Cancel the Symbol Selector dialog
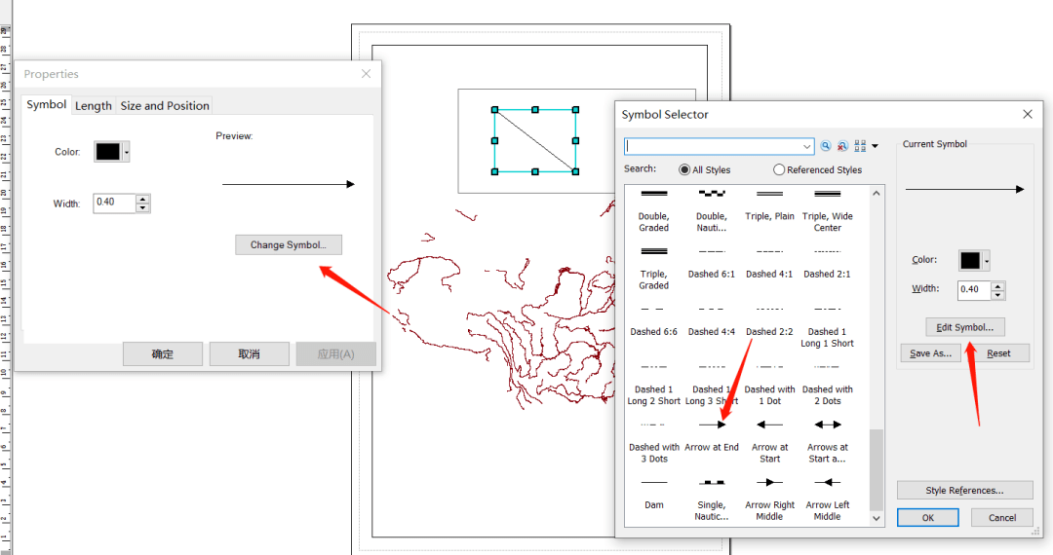This screenshot has height=555, width=1053. pyautogui.click(x=1002, y=517)
